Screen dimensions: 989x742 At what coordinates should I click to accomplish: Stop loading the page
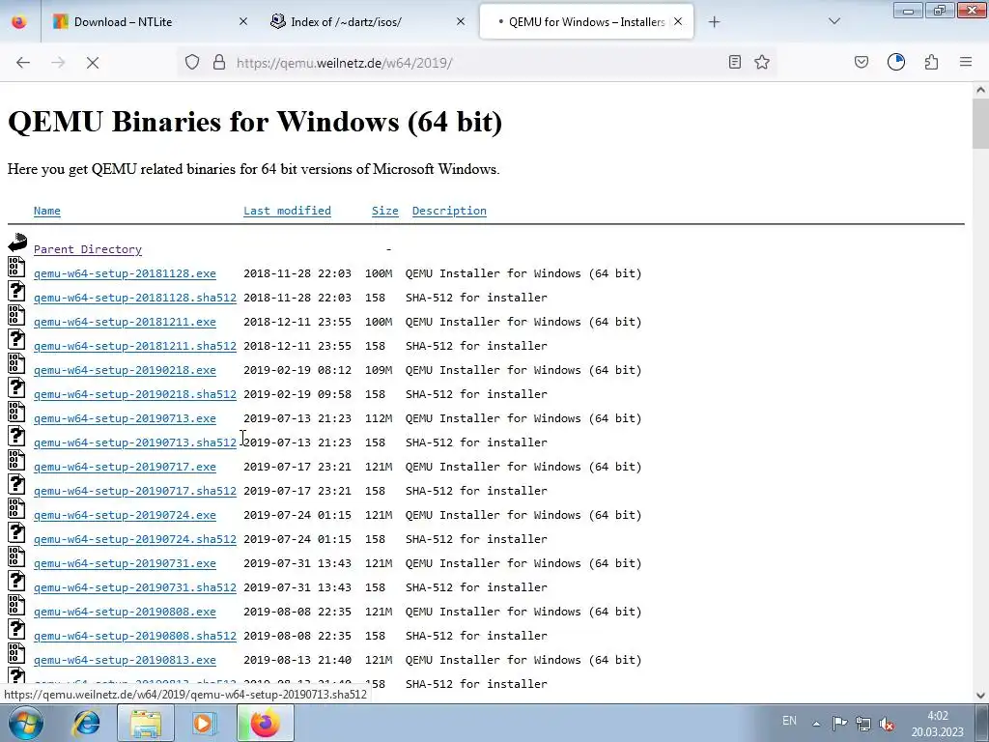point(93,63)
